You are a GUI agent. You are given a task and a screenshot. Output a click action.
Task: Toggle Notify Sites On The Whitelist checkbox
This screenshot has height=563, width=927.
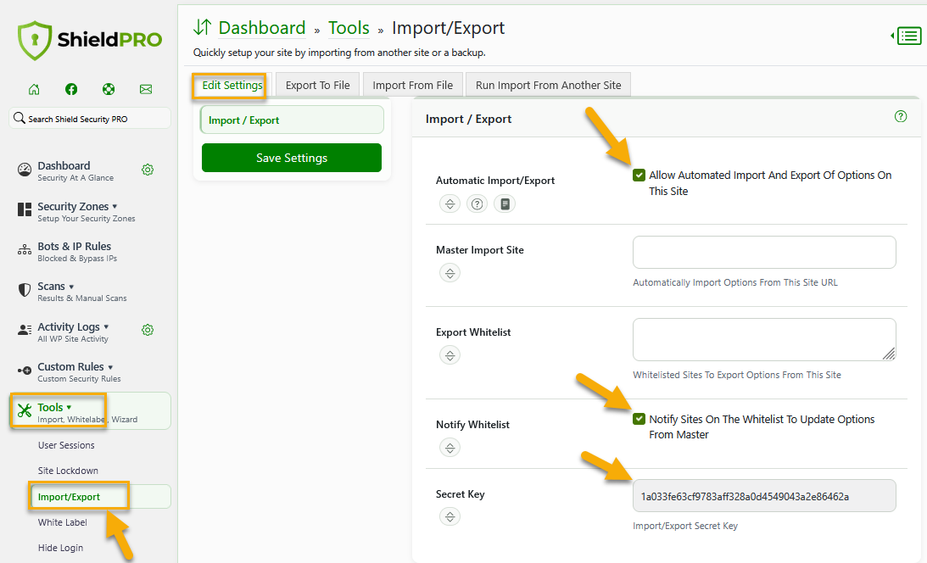[x=639, y=420]
